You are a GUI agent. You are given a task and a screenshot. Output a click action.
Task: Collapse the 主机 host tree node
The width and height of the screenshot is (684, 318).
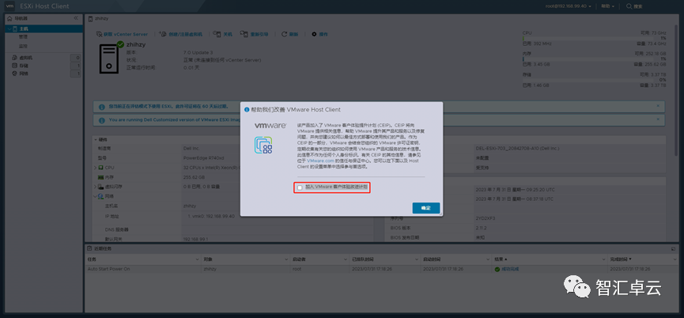tap(9, 28)
